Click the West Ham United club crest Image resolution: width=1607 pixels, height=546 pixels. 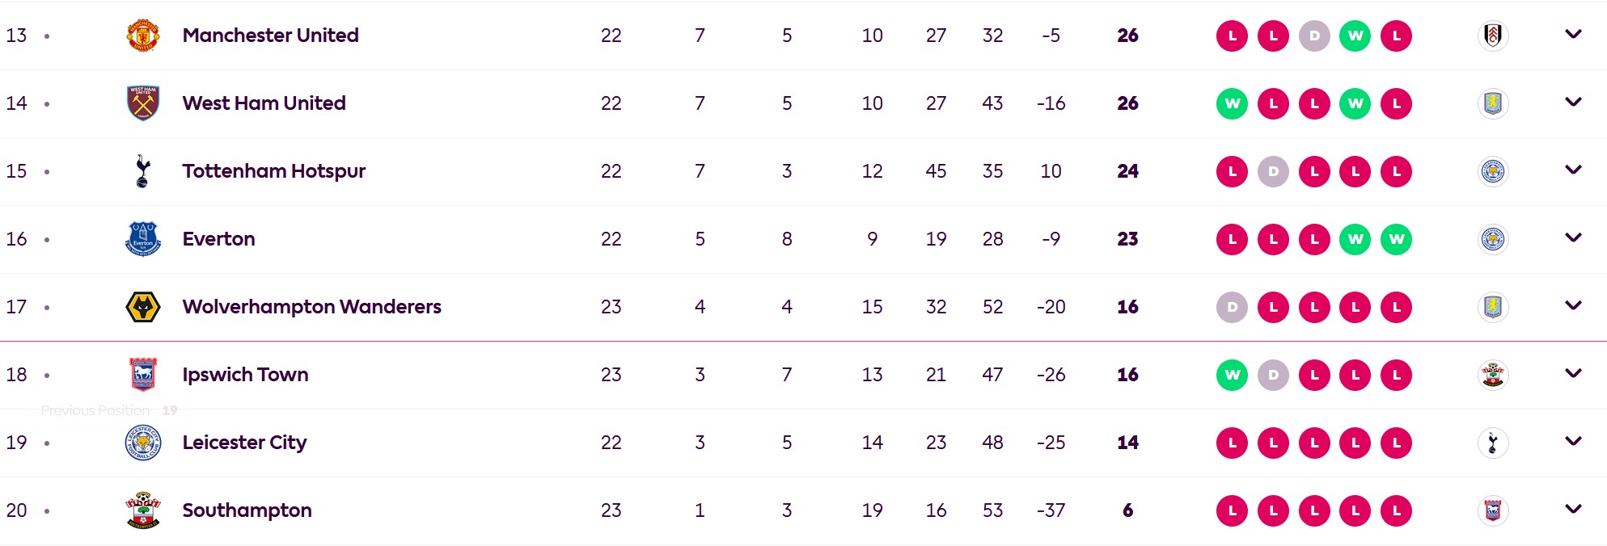143,103
